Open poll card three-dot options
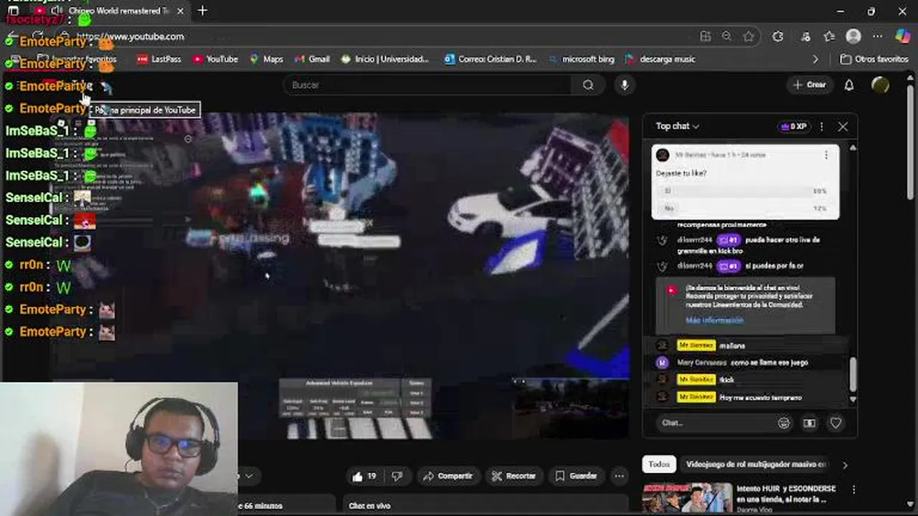918x516 pixels. (826, 155)
